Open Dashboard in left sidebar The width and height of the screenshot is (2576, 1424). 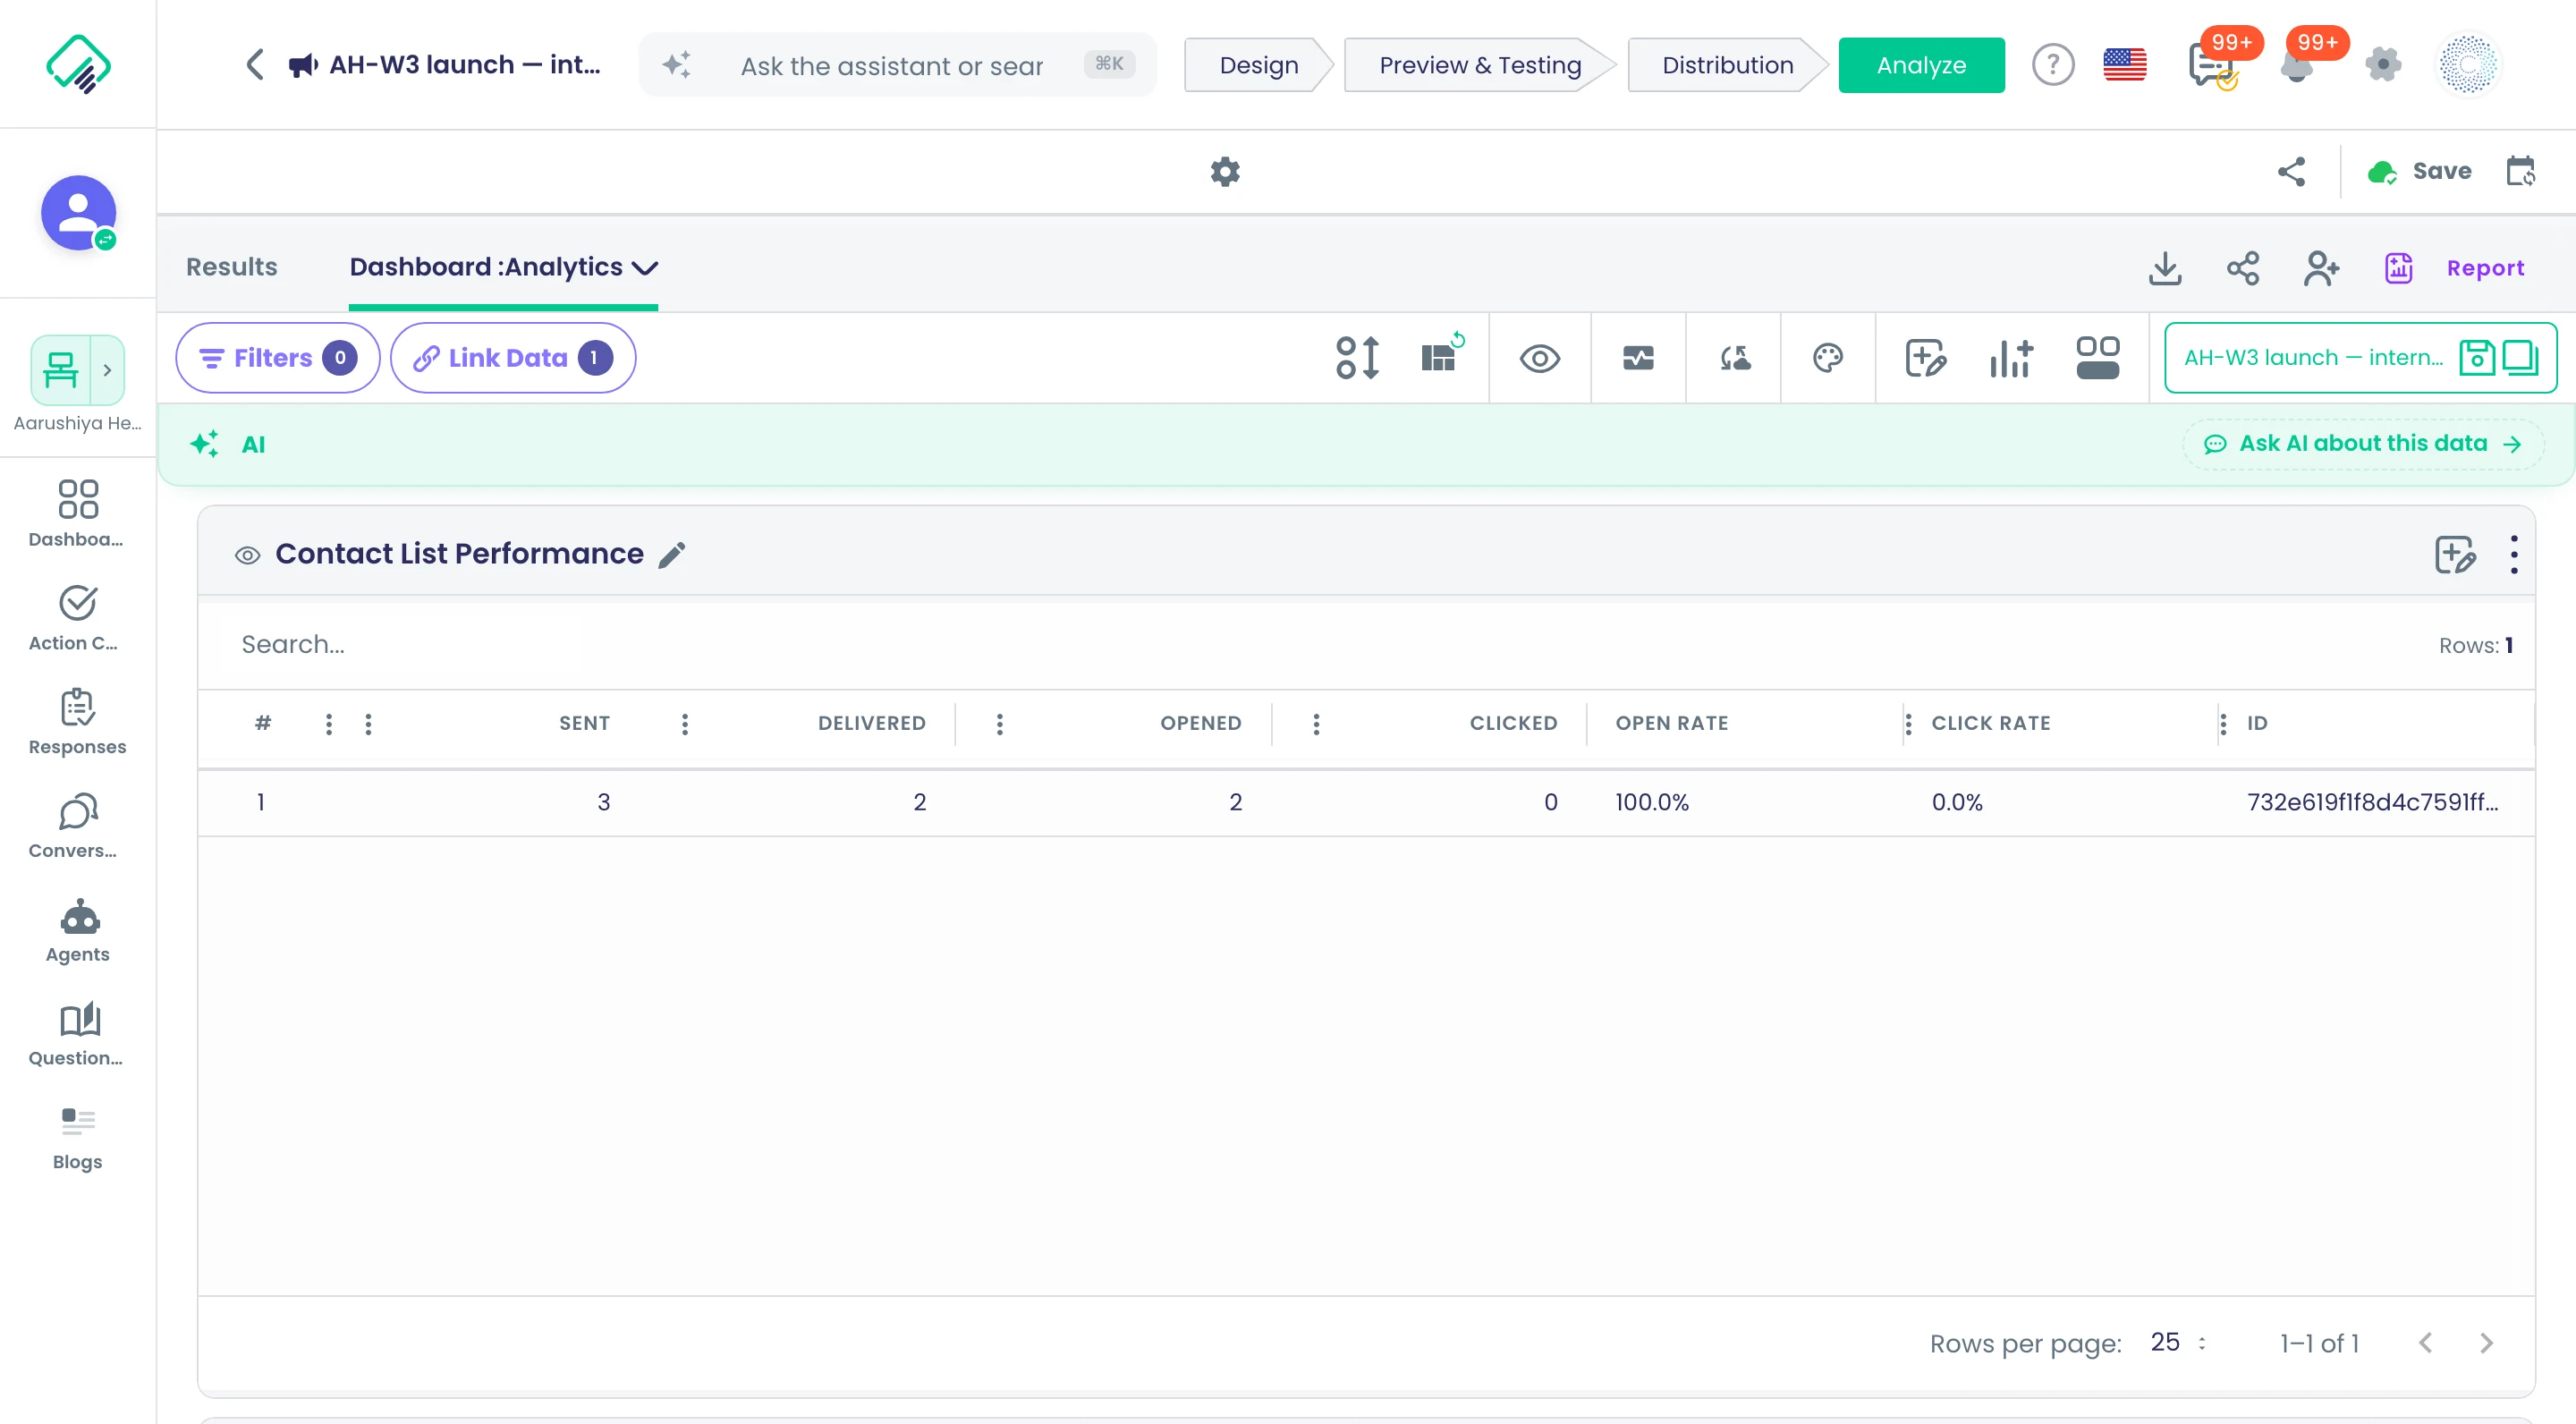click(78, 513)
